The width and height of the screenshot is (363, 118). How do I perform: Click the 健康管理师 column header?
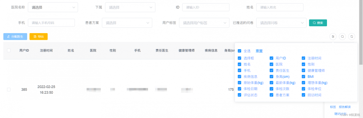coord(186,51)
